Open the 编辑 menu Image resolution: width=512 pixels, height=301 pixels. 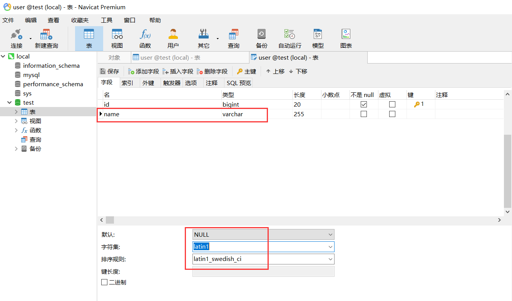(x=31, y=20)
